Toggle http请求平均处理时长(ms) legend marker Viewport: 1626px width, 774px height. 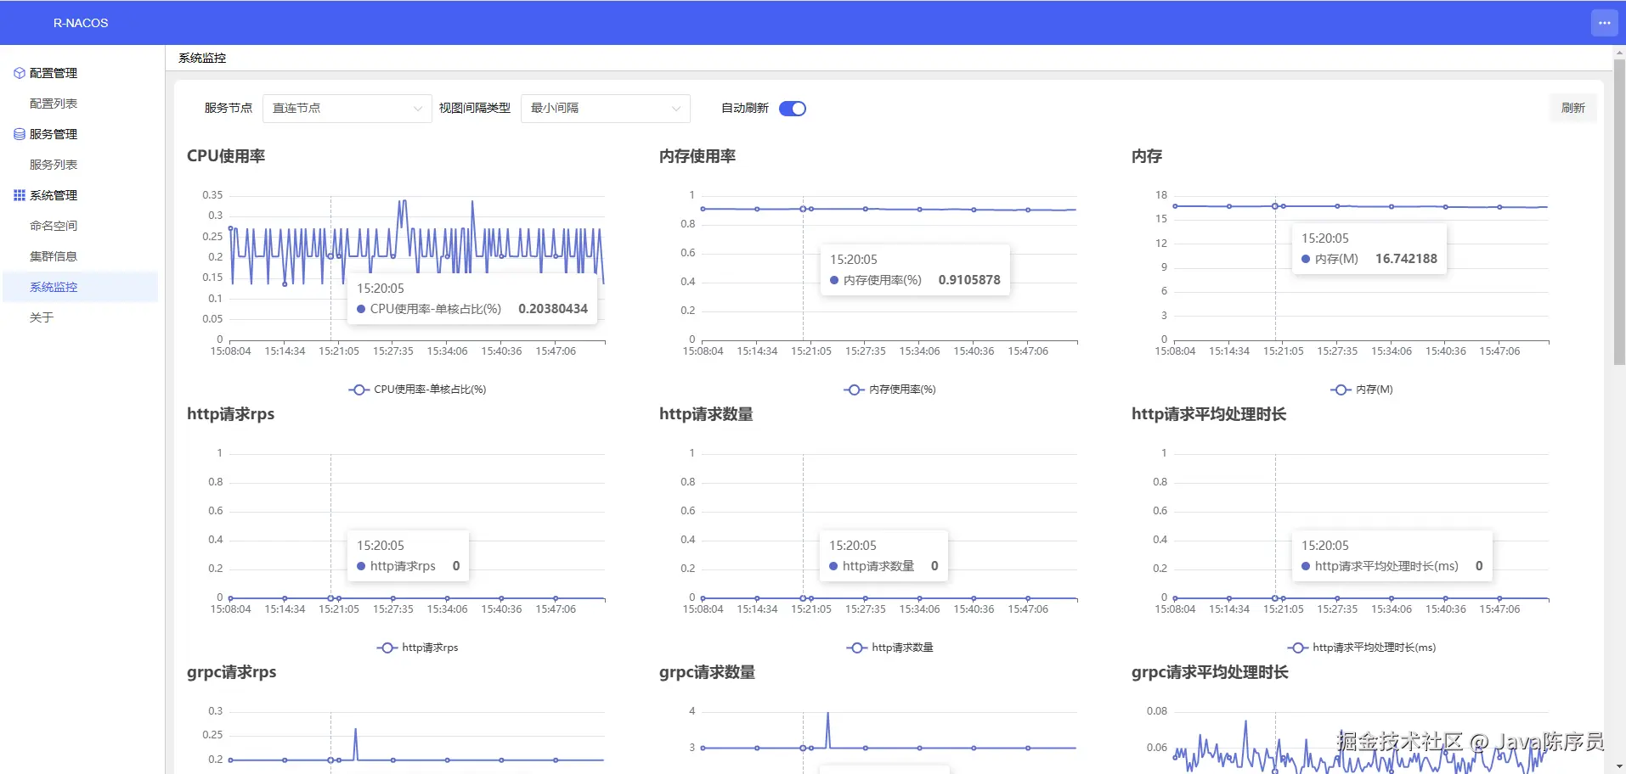click(x=1297, y=648)
